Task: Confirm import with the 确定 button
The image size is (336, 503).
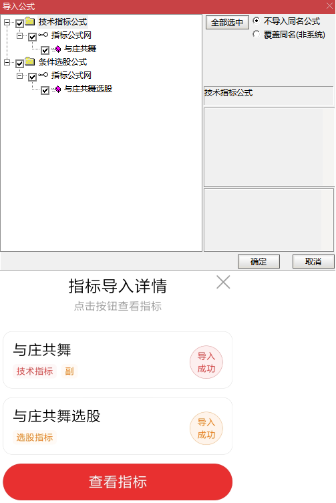Action: [x=259, y=261]
